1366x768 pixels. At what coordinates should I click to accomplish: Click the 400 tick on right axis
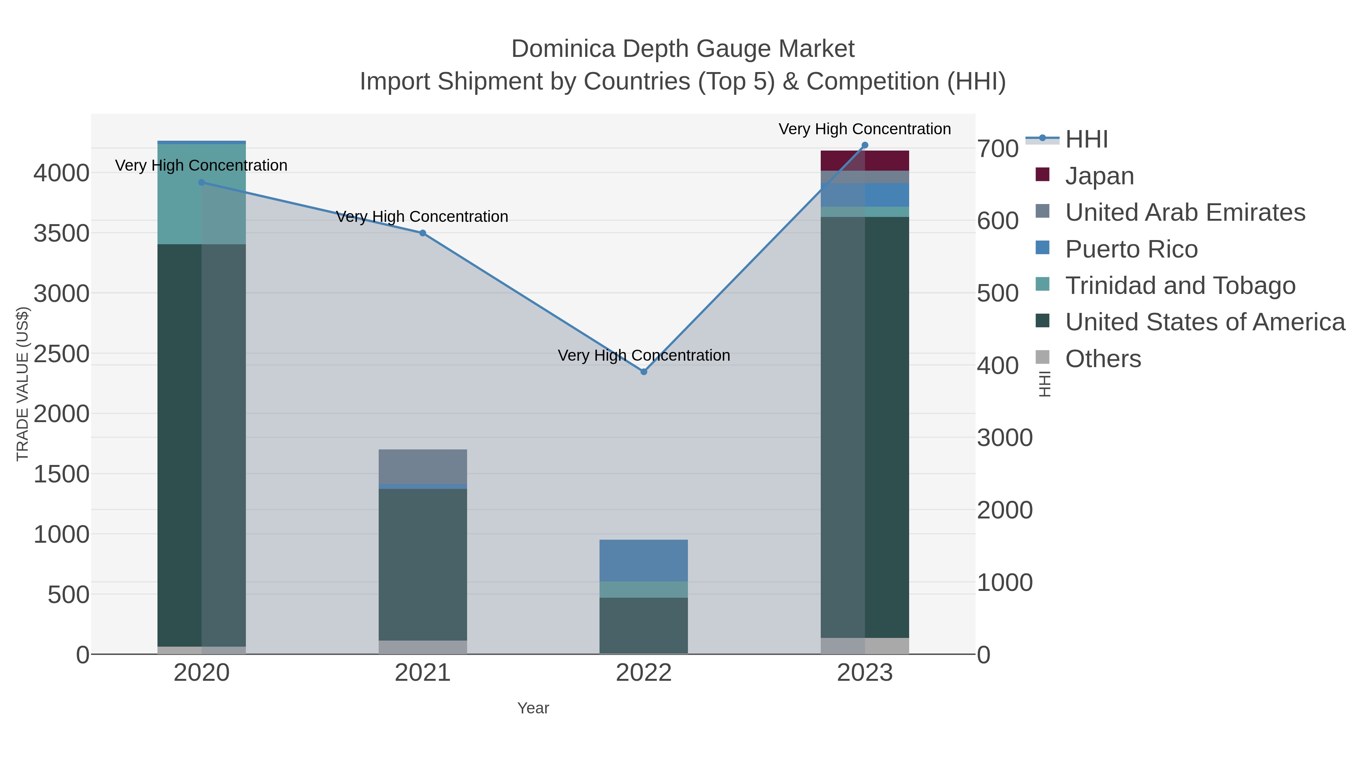(998, 365)
